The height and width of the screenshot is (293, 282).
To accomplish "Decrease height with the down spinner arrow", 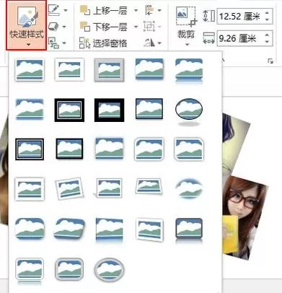I will (x=267, y=20).
